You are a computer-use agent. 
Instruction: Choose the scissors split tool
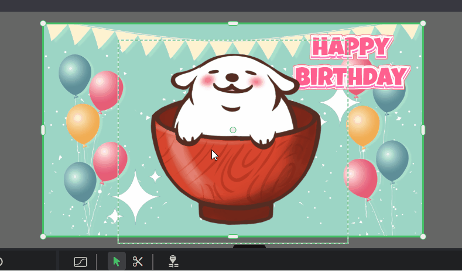tap(138, 261)
